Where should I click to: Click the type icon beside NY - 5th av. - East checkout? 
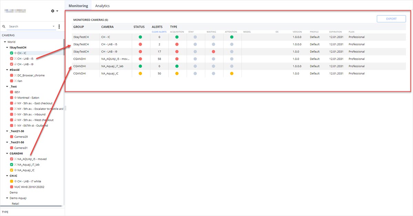point(16,103)
